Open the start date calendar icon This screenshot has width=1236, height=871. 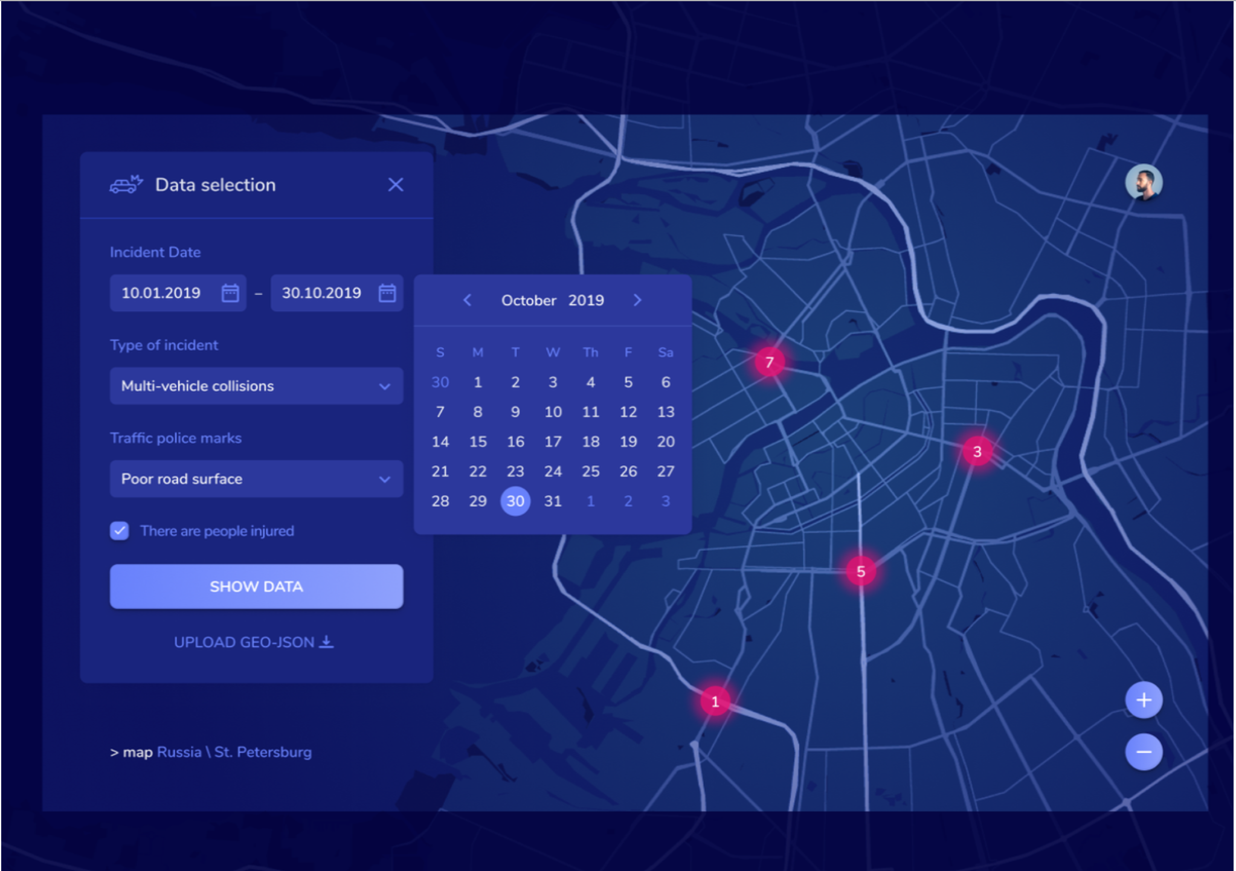pyautogui.click(x=230, y=294)
